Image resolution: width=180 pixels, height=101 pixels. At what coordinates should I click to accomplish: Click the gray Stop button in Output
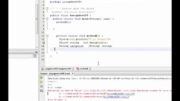coord(42,86)
